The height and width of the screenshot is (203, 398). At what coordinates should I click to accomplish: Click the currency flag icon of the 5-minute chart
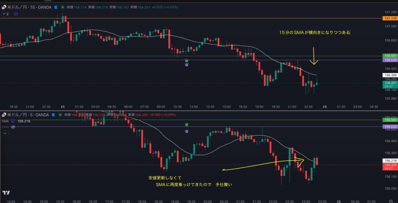click(x=3, y=115)
